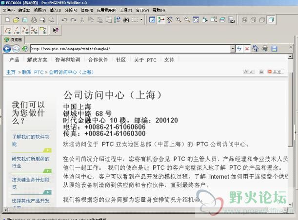Click the Zoom Out magnifier
The width and height of the screenshot is (298, 220).
187,20
